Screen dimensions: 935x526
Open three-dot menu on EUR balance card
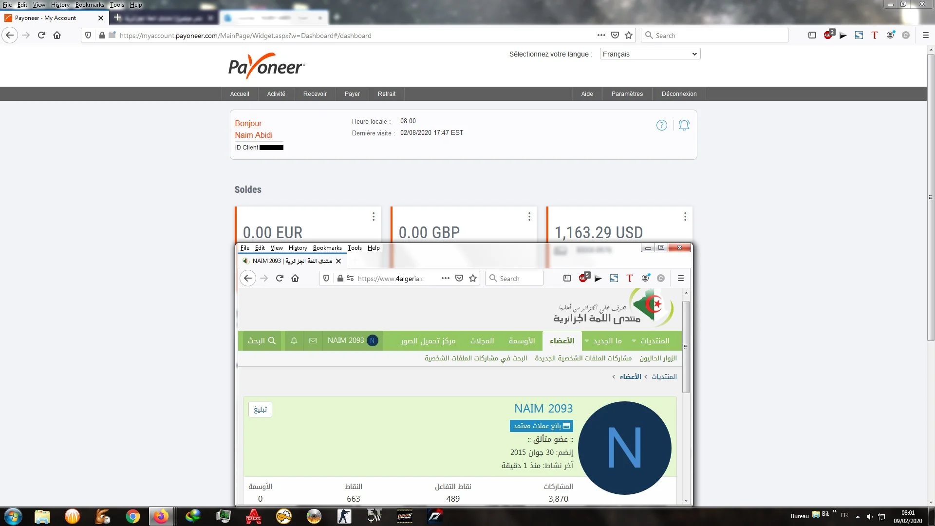pos(373,217)
